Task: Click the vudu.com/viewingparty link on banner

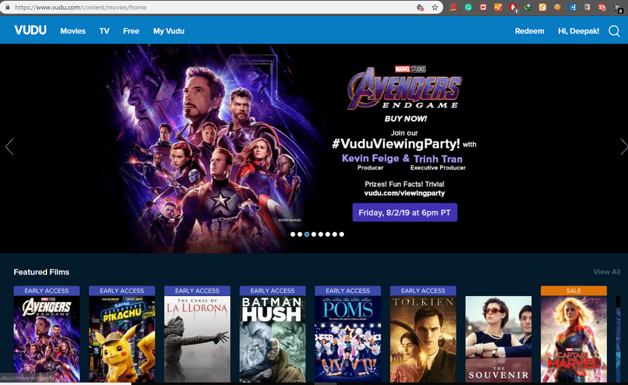Action: click(405, 193)
